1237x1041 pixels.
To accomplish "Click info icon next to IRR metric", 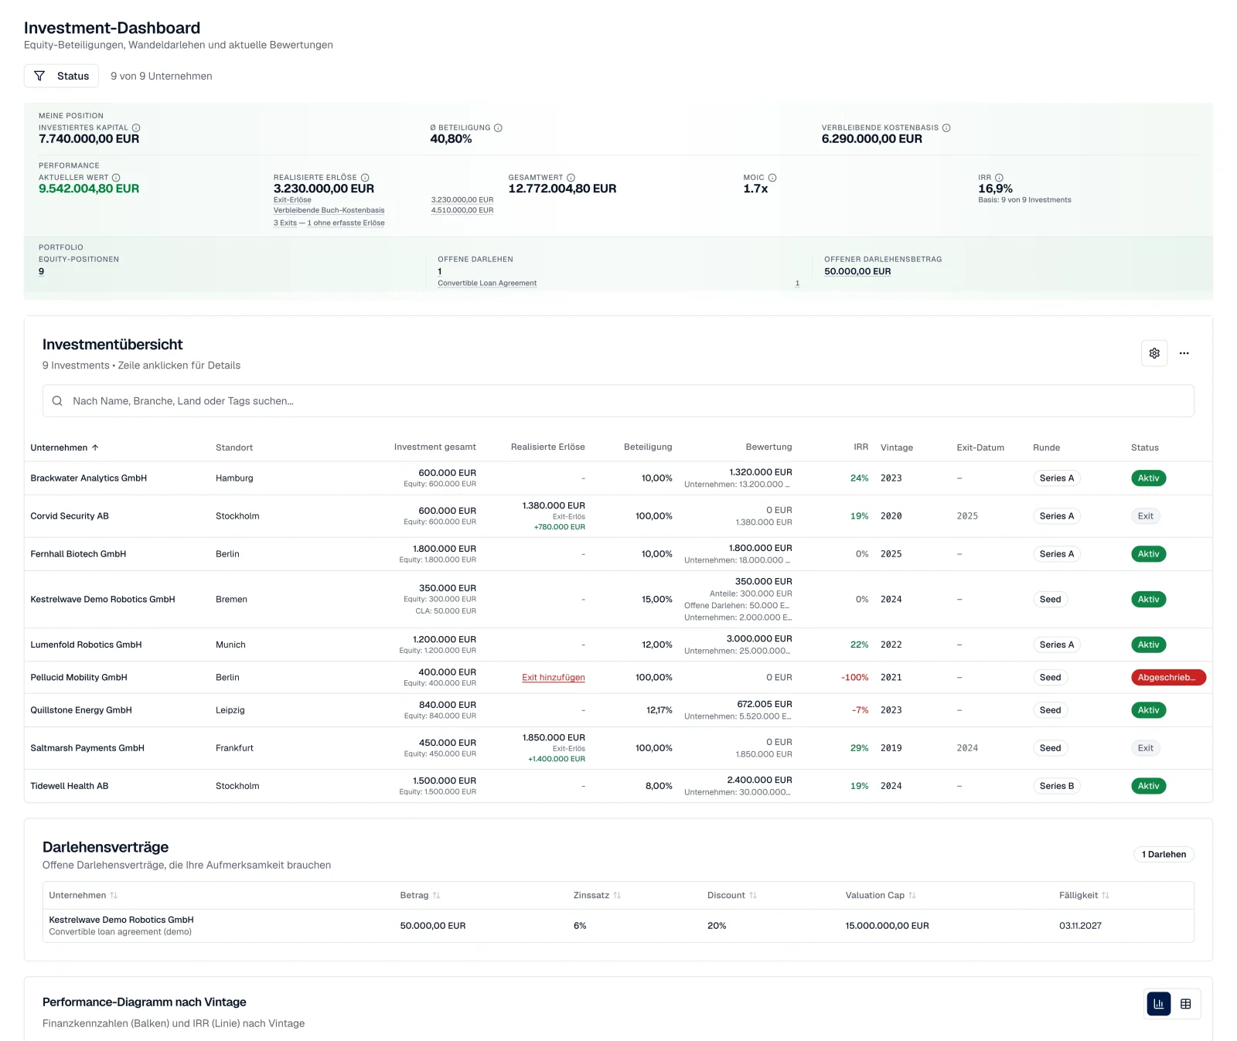I will coord(999,178).
